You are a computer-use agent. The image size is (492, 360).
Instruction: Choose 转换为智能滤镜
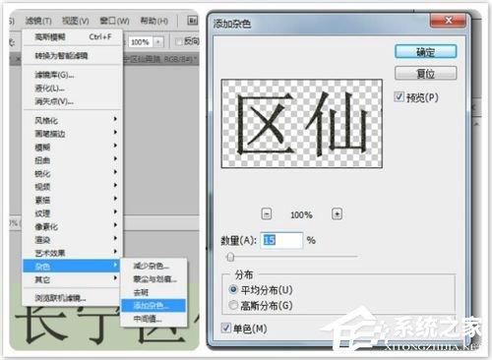[x=72, y=55]
